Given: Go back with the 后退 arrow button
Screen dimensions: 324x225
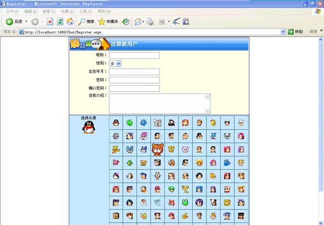Looking at the screenshot, I should click(x=14, y=21).
